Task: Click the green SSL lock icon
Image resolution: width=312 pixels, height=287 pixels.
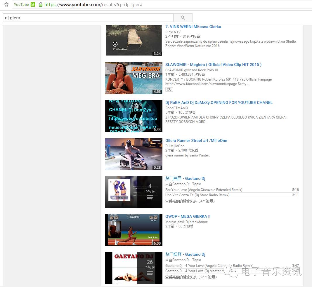Action: (x=41, y=5)
